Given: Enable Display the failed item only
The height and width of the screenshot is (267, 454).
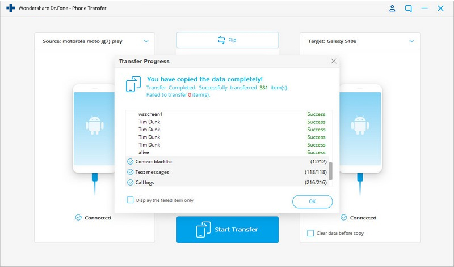Looking at the screenshot, I should (130, 200).
